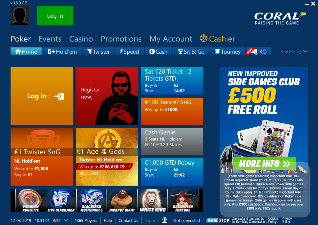
Task: Click the blank user avatar icon
Action: [20, 15]
